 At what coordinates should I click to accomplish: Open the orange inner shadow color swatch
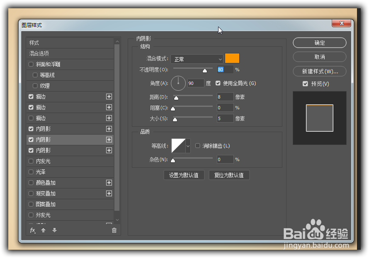pos(232,58)
